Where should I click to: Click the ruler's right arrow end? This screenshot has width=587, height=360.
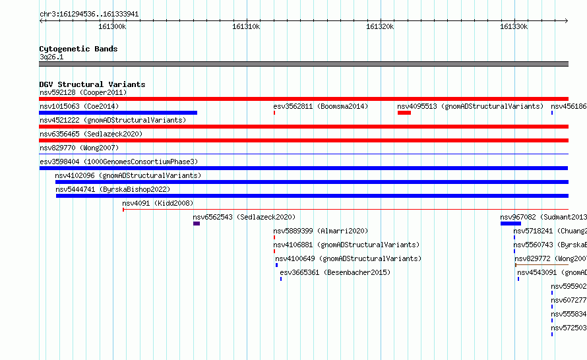point(566,21)
